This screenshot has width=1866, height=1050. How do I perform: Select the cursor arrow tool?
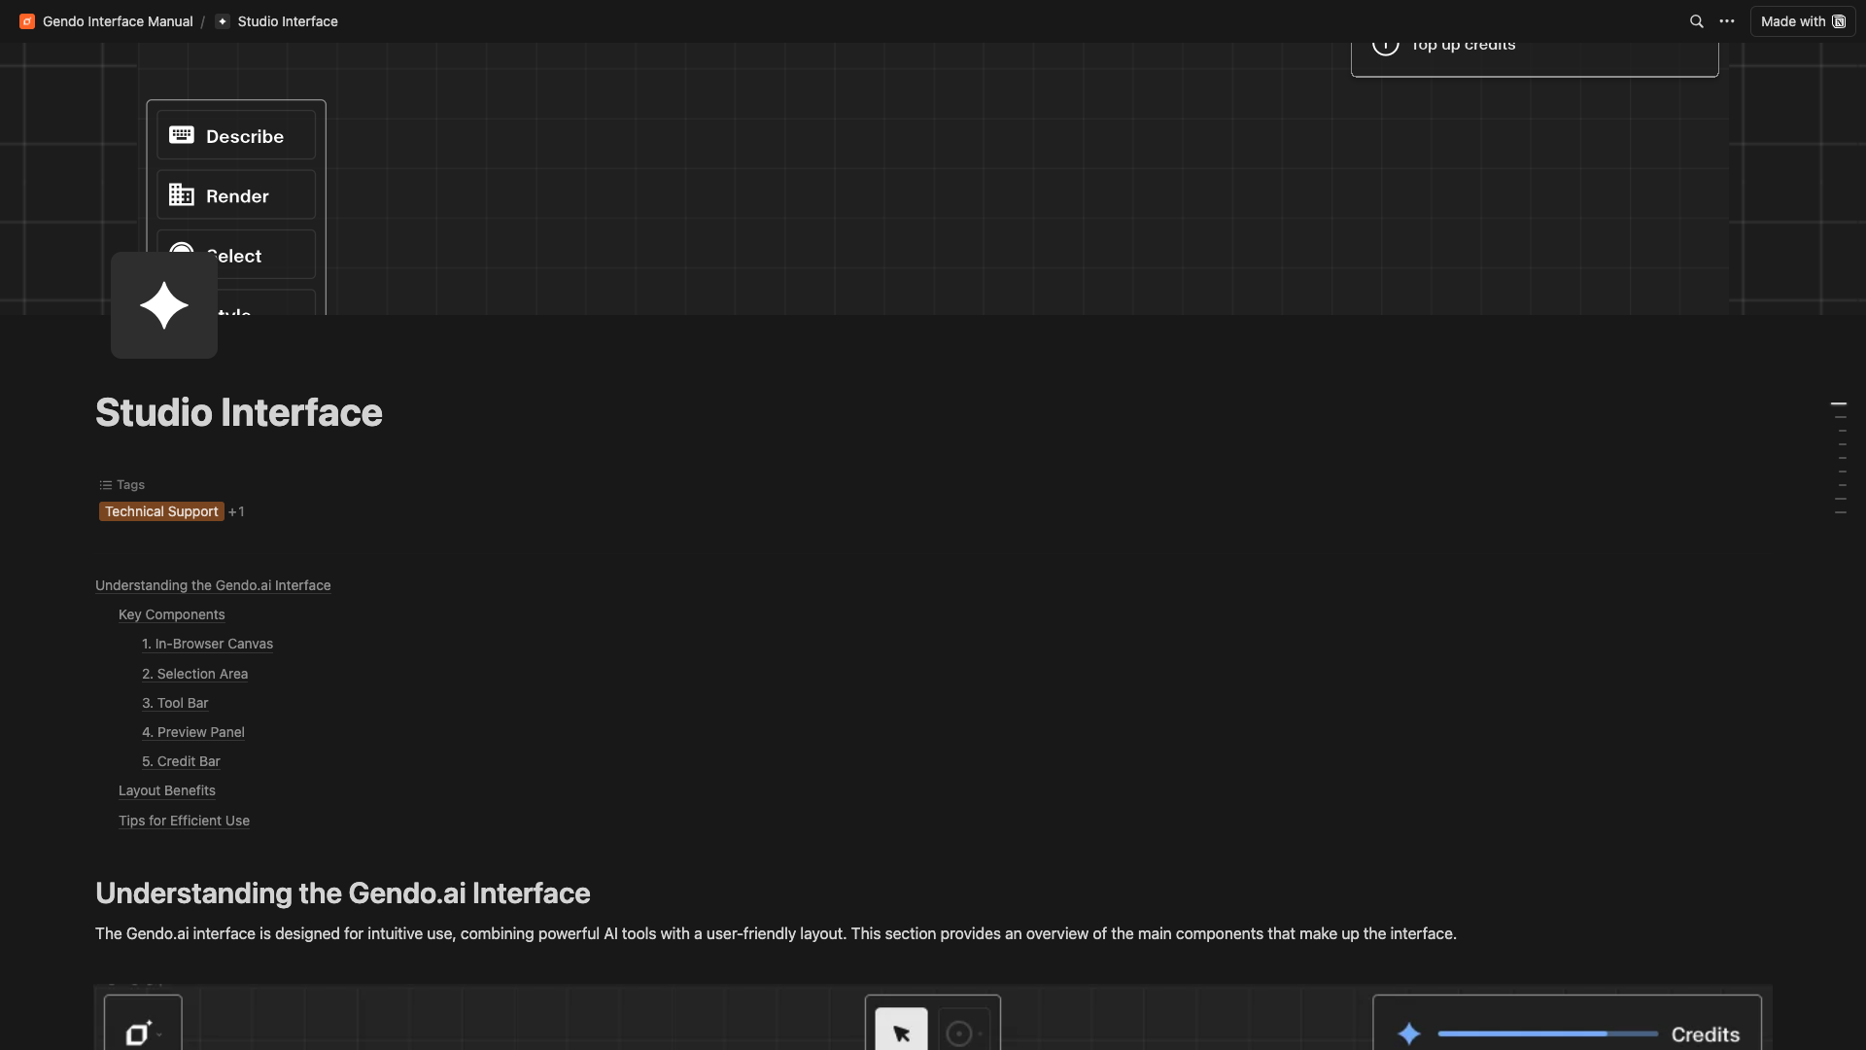click(901, 1032)
